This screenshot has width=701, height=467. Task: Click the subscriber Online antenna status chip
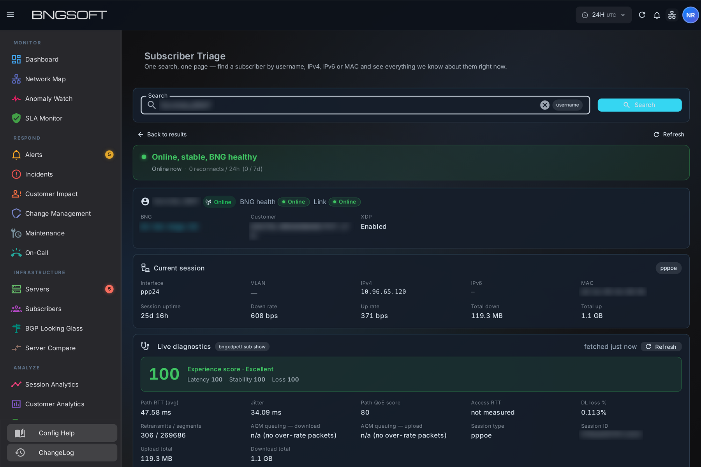point(219,202)
